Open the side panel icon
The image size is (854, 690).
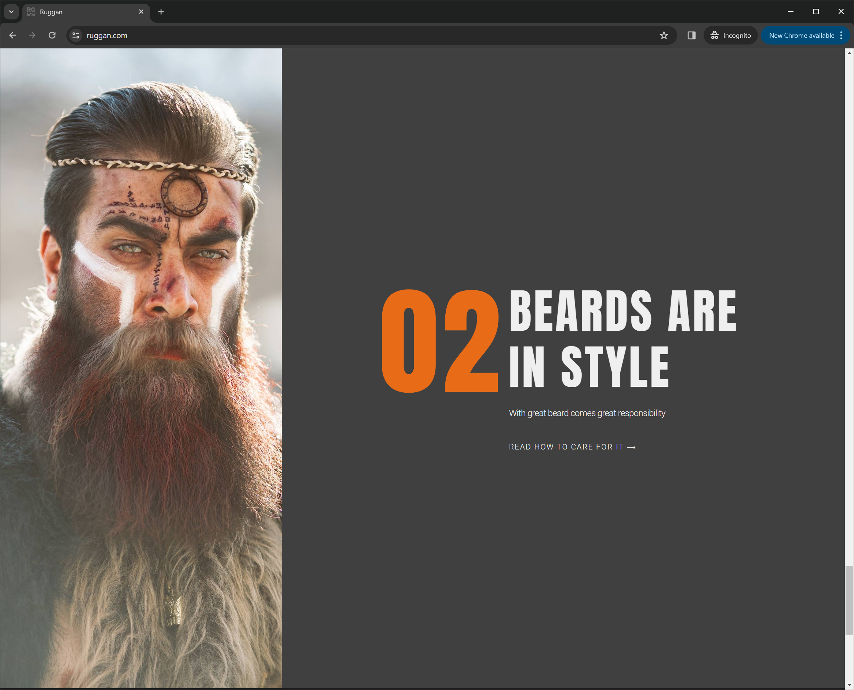691,35
